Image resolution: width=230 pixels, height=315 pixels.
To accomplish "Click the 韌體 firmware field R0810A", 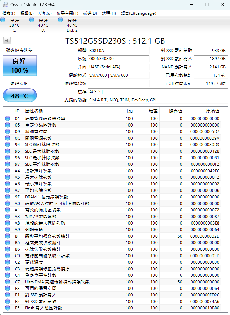I will [118, 51].
